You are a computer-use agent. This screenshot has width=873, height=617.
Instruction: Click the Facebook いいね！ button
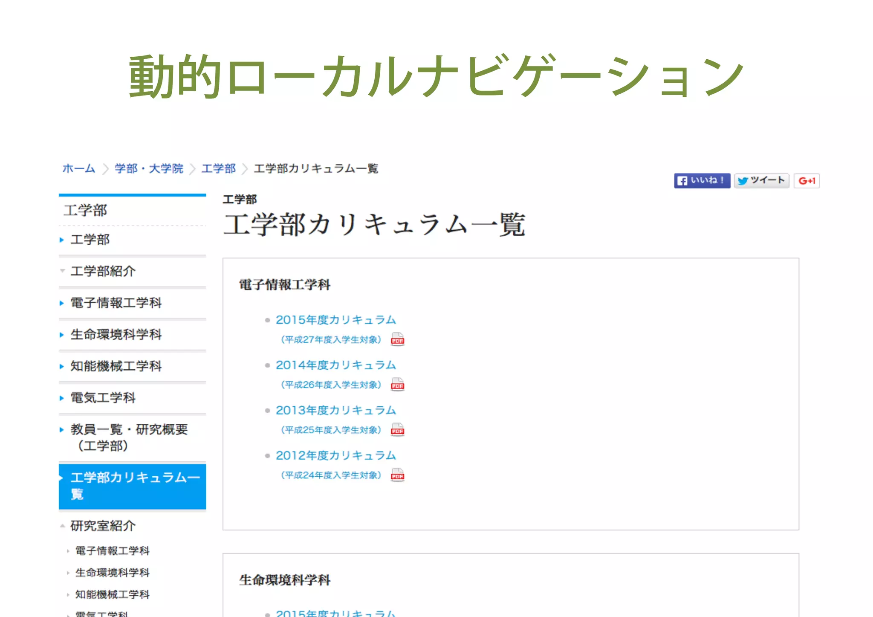pos(702,180)
